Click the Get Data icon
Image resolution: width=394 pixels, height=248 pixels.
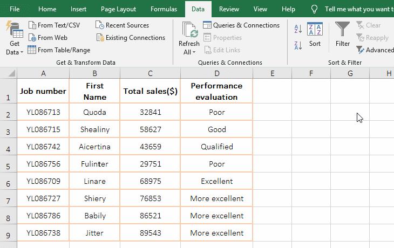point(14,31)
